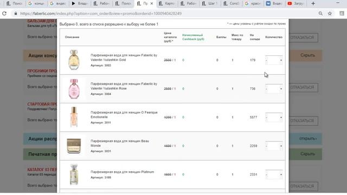Increase quantity for Beau Monde perfume
Image resolution: width=347 pixels, height=195 pixels.
point(281,146)
